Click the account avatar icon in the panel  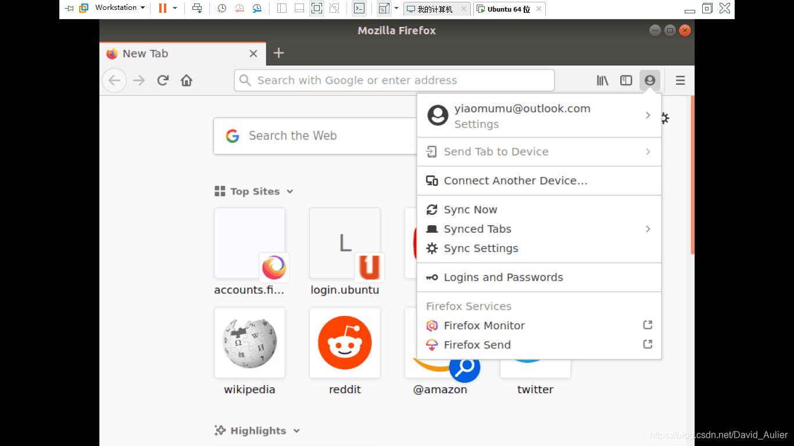438,116
